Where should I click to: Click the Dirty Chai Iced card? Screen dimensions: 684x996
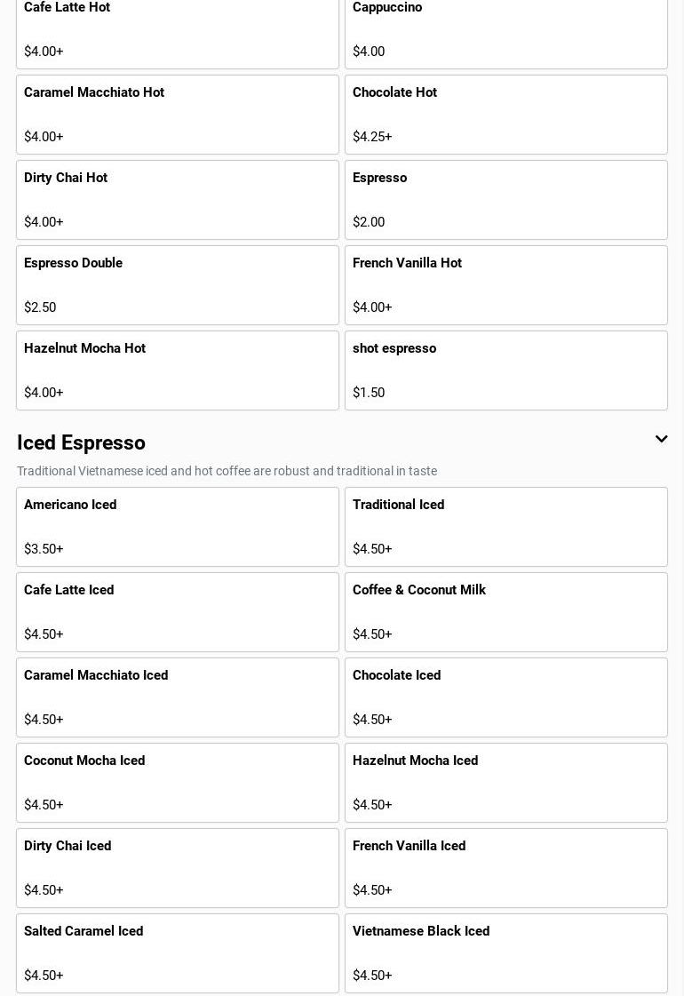click(x=178, y=868)
